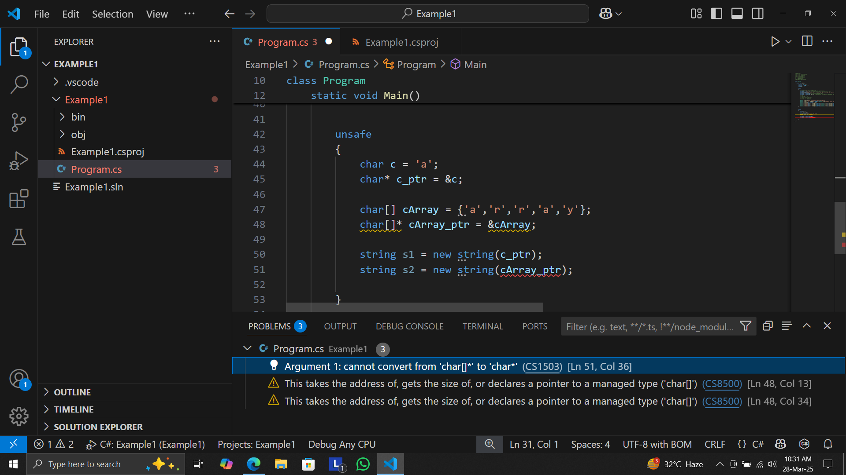Open Example1.sln in the explorer tree

click(x=134, y=186)
